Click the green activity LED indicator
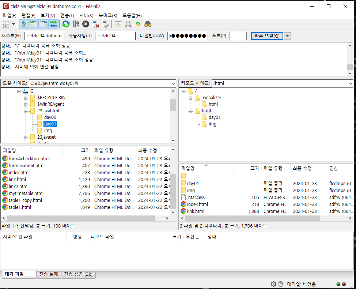356x289 pixels. coord(338,284)
